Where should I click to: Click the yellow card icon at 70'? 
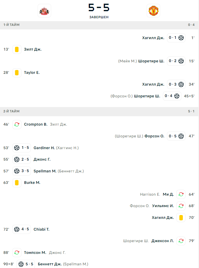[x=181, y=218]
